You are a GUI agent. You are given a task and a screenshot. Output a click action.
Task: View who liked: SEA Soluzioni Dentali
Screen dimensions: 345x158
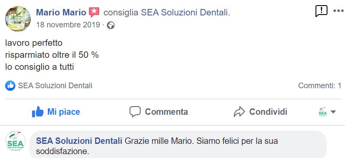click(55, 86)
